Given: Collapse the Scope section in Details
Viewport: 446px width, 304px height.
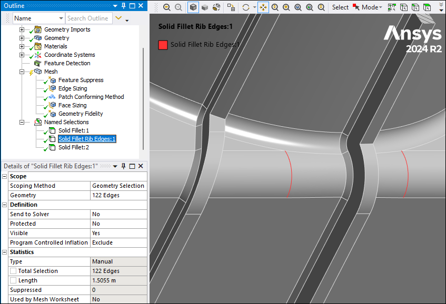Looking at the screenshot, I should (x=5, y=176).
